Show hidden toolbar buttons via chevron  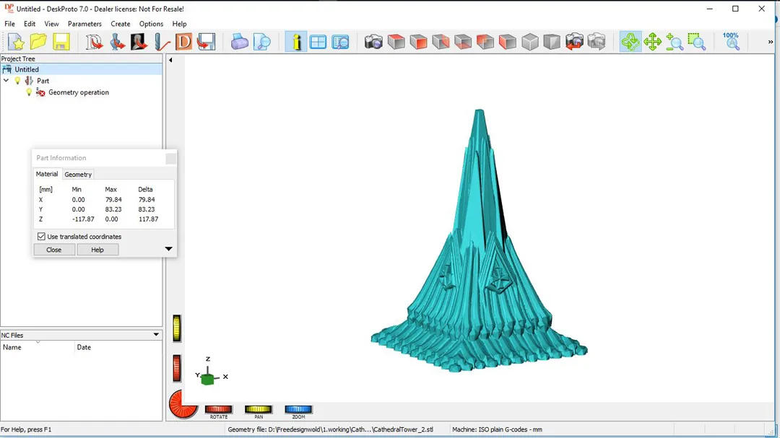coord(771,42)
